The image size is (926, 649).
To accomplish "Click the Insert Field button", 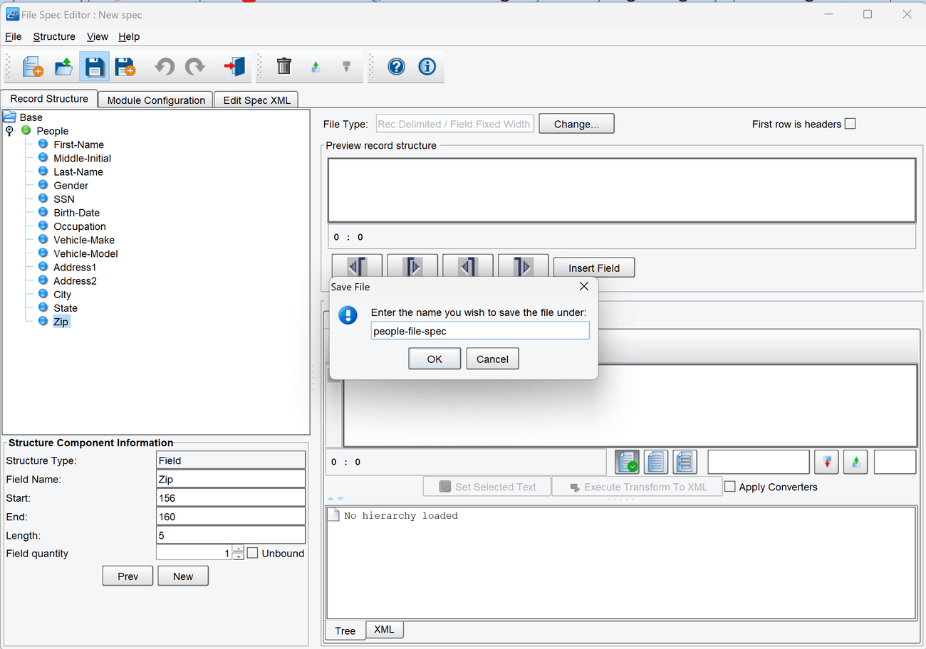I will (594, 268).
